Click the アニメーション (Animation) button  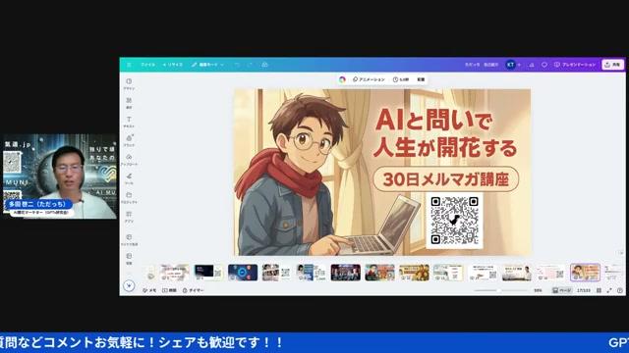tap(369, 79)
